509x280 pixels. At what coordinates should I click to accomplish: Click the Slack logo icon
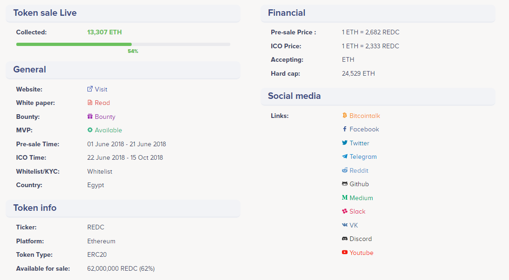coord(345,211)
